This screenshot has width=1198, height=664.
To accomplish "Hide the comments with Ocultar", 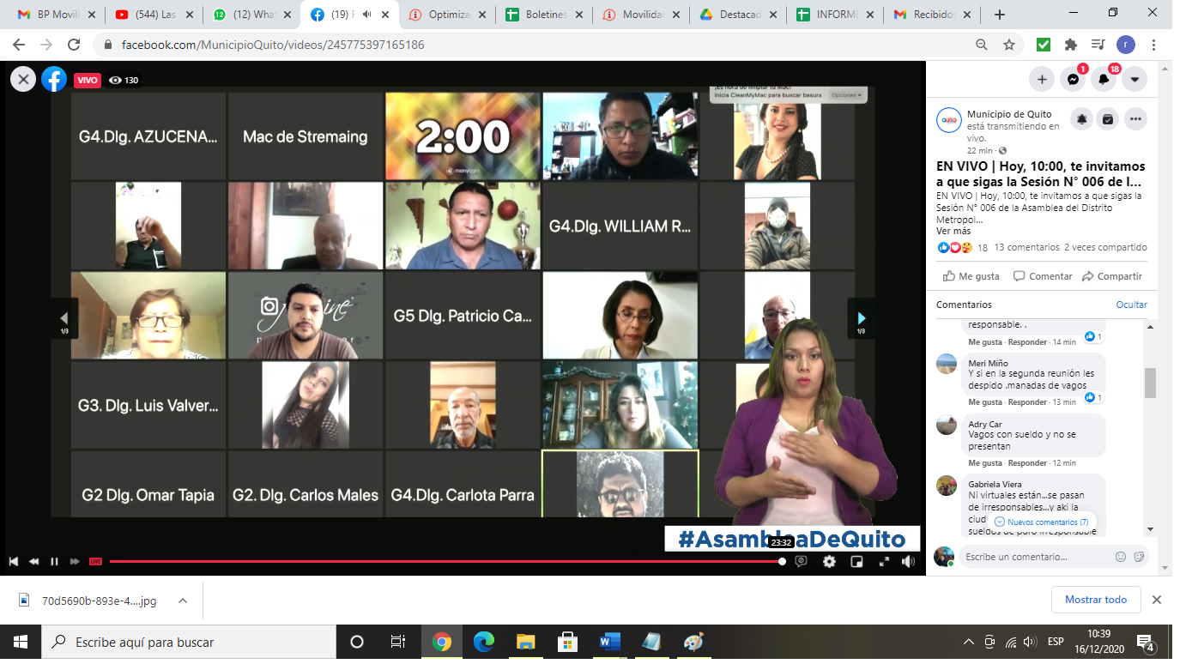I will pyautogui.click(x=1131, y=305).
